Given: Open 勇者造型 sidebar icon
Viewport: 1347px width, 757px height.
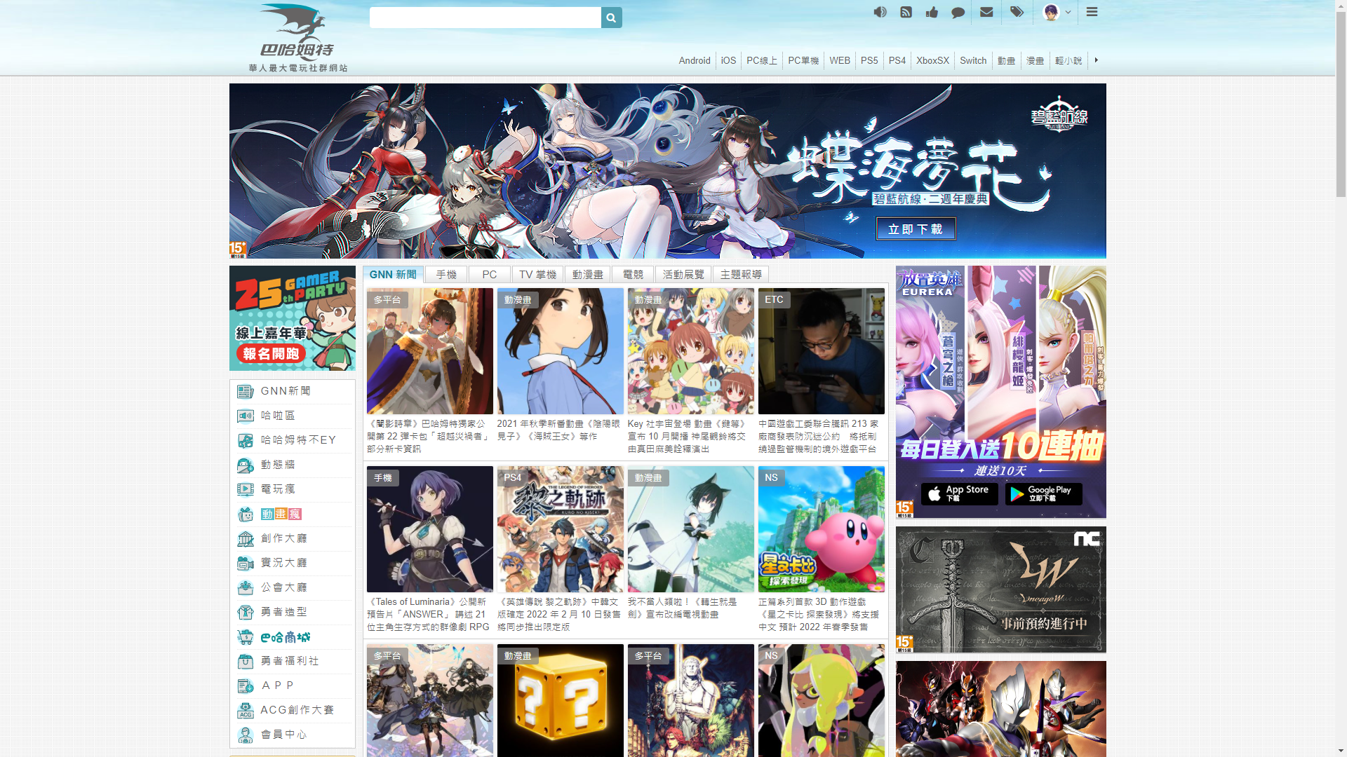Looking at the screenshot, I should pos(245,613).
